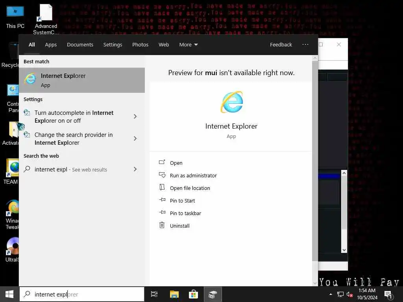Select the Internet Explorer best match result
The width and height of the screenshot is (403, 302).
pyautogui.click(x=82, y=80)
